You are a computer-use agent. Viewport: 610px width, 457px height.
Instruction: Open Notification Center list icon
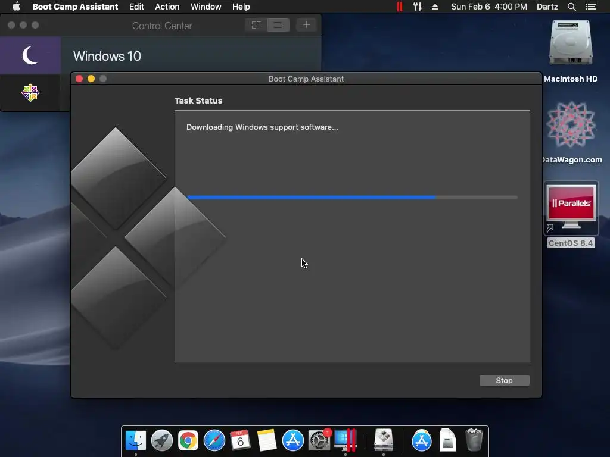tap(590, 7)
